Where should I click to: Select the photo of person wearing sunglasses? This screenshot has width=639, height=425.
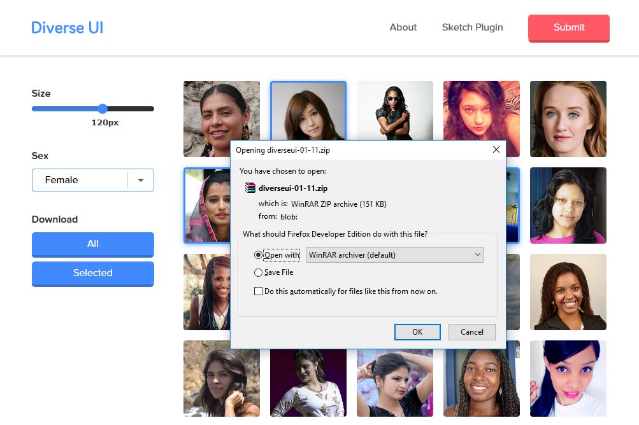point(394,111)
